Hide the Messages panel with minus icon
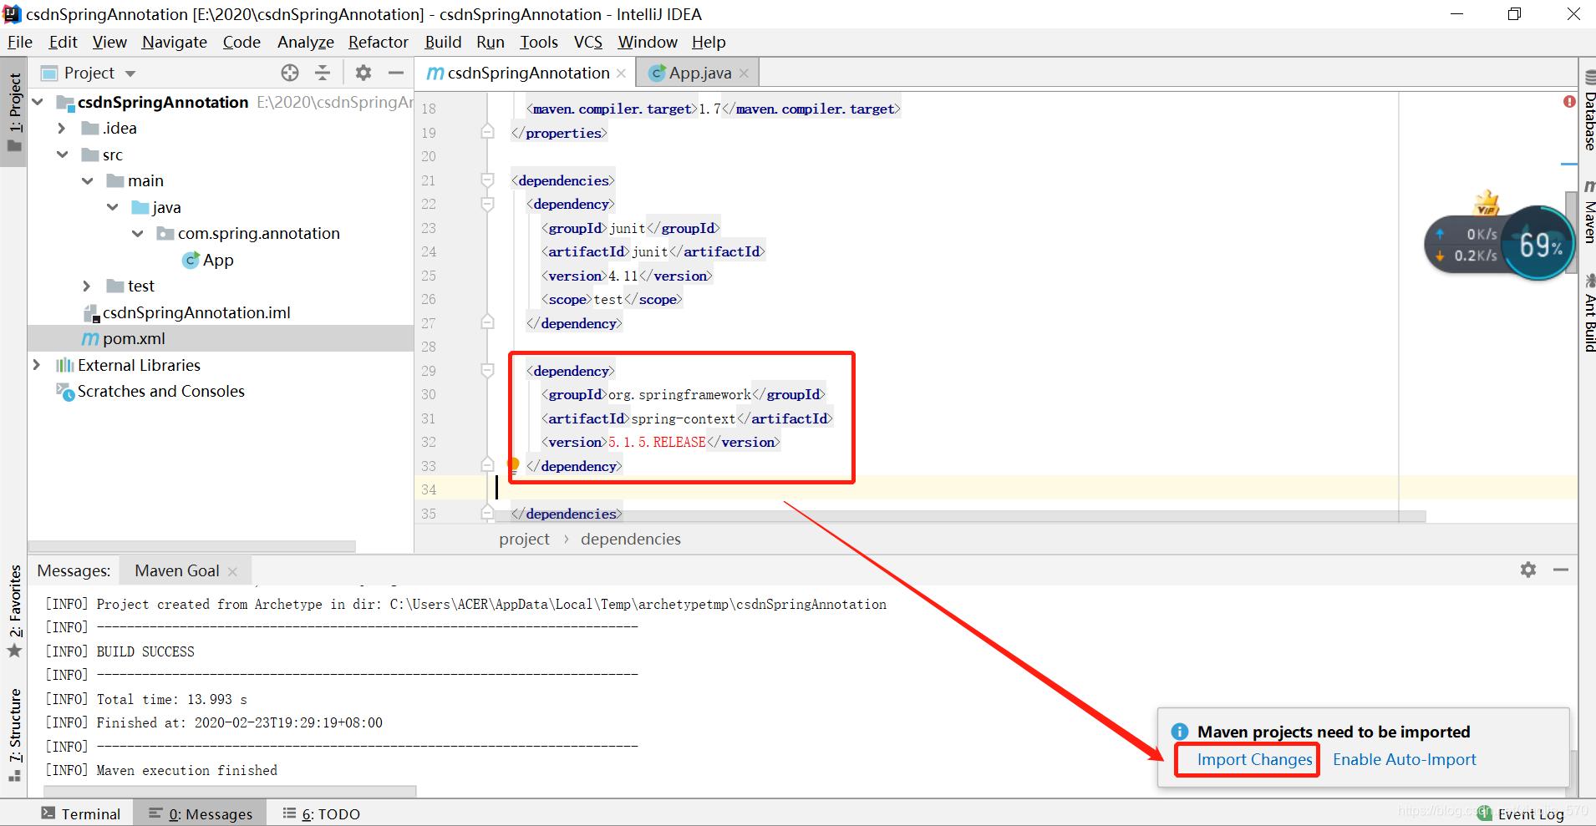The image size is (1596, 826). pos(1561,570)
